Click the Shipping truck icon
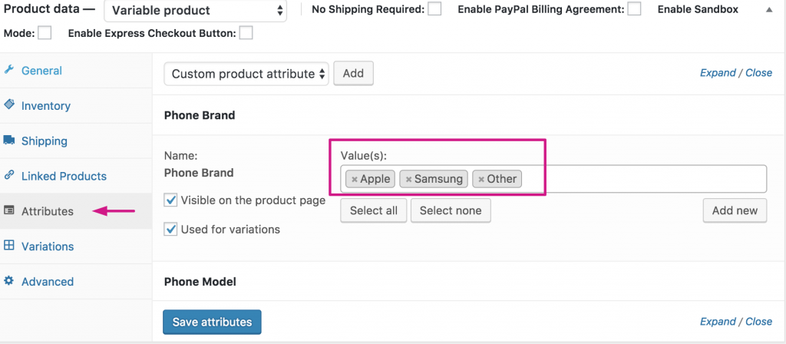 (9, 141)
